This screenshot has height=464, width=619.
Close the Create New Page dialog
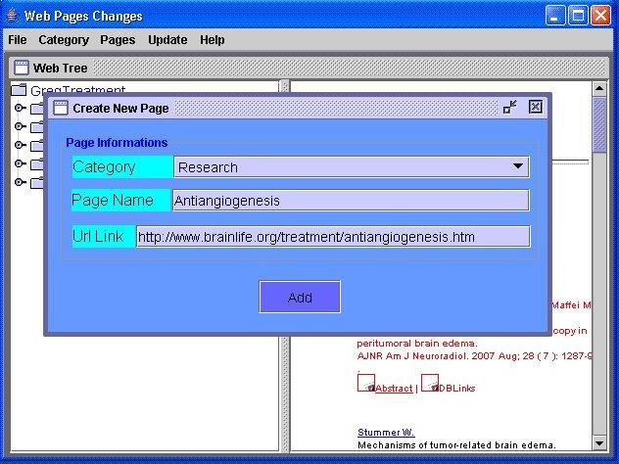click(x=536, y=107)
